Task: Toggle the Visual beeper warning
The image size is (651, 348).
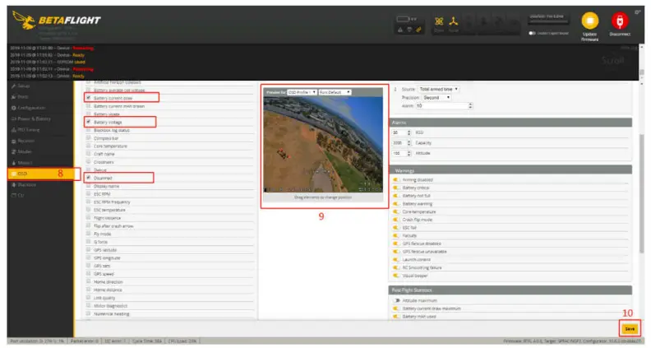Action: [x=396, y=276]
